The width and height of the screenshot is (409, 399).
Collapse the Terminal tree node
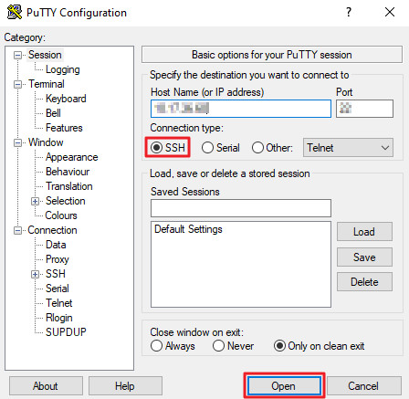(17, 84)
